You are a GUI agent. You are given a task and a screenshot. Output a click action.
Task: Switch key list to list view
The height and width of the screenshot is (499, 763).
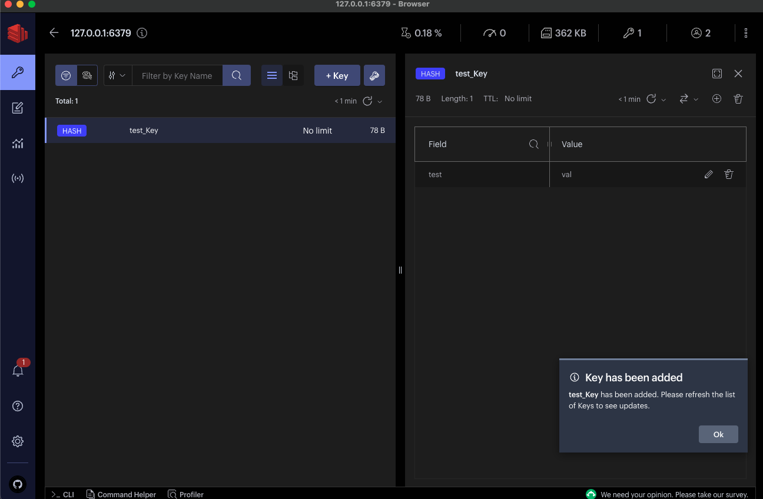[271, 75]
